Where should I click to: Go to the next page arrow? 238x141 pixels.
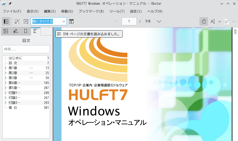(159, 21)
